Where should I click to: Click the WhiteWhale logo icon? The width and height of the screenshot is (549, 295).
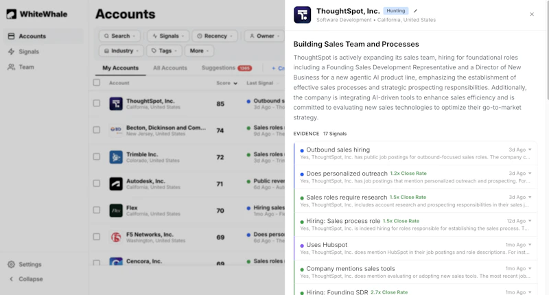pos(11,14)
